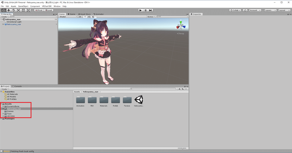
Task: Open the Layout dropdown
Action: 284,10
